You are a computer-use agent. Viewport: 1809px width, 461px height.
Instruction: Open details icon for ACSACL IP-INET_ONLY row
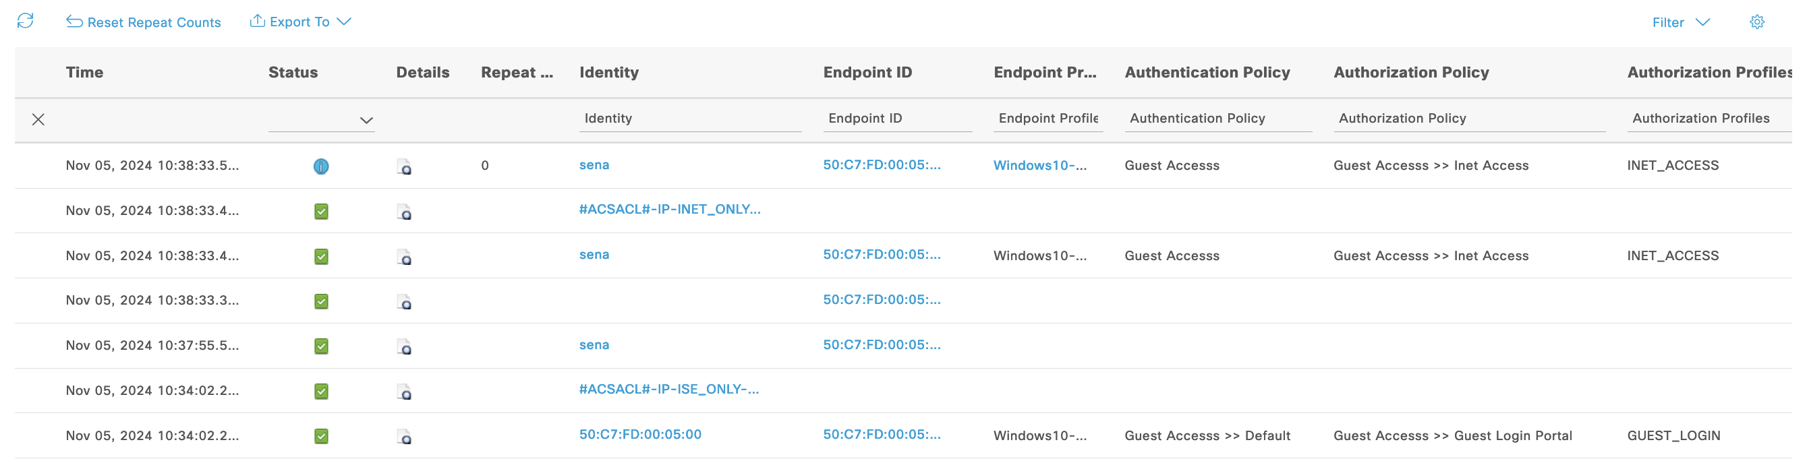click(404, 211)
